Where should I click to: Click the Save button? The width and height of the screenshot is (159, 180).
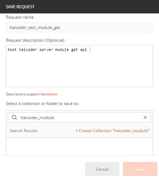tap(140, 169)
